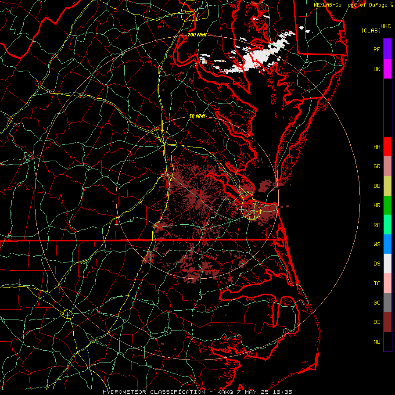This screenshot has width=395, height=395.
Task: Click the HR legend label
Action: click(x=377, y=205)
